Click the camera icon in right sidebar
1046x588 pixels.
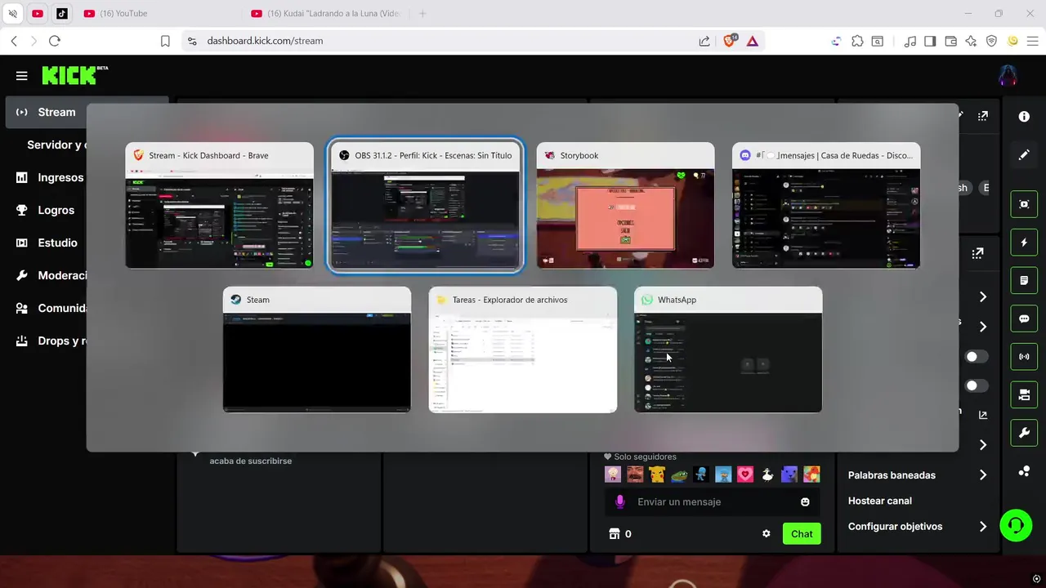pyautogui.click(x=1024, y=395)
